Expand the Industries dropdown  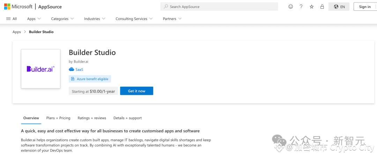coord(95,19)
